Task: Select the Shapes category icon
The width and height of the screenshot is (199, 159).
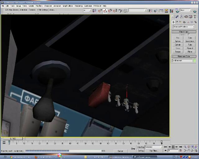Action: point(177,22)
